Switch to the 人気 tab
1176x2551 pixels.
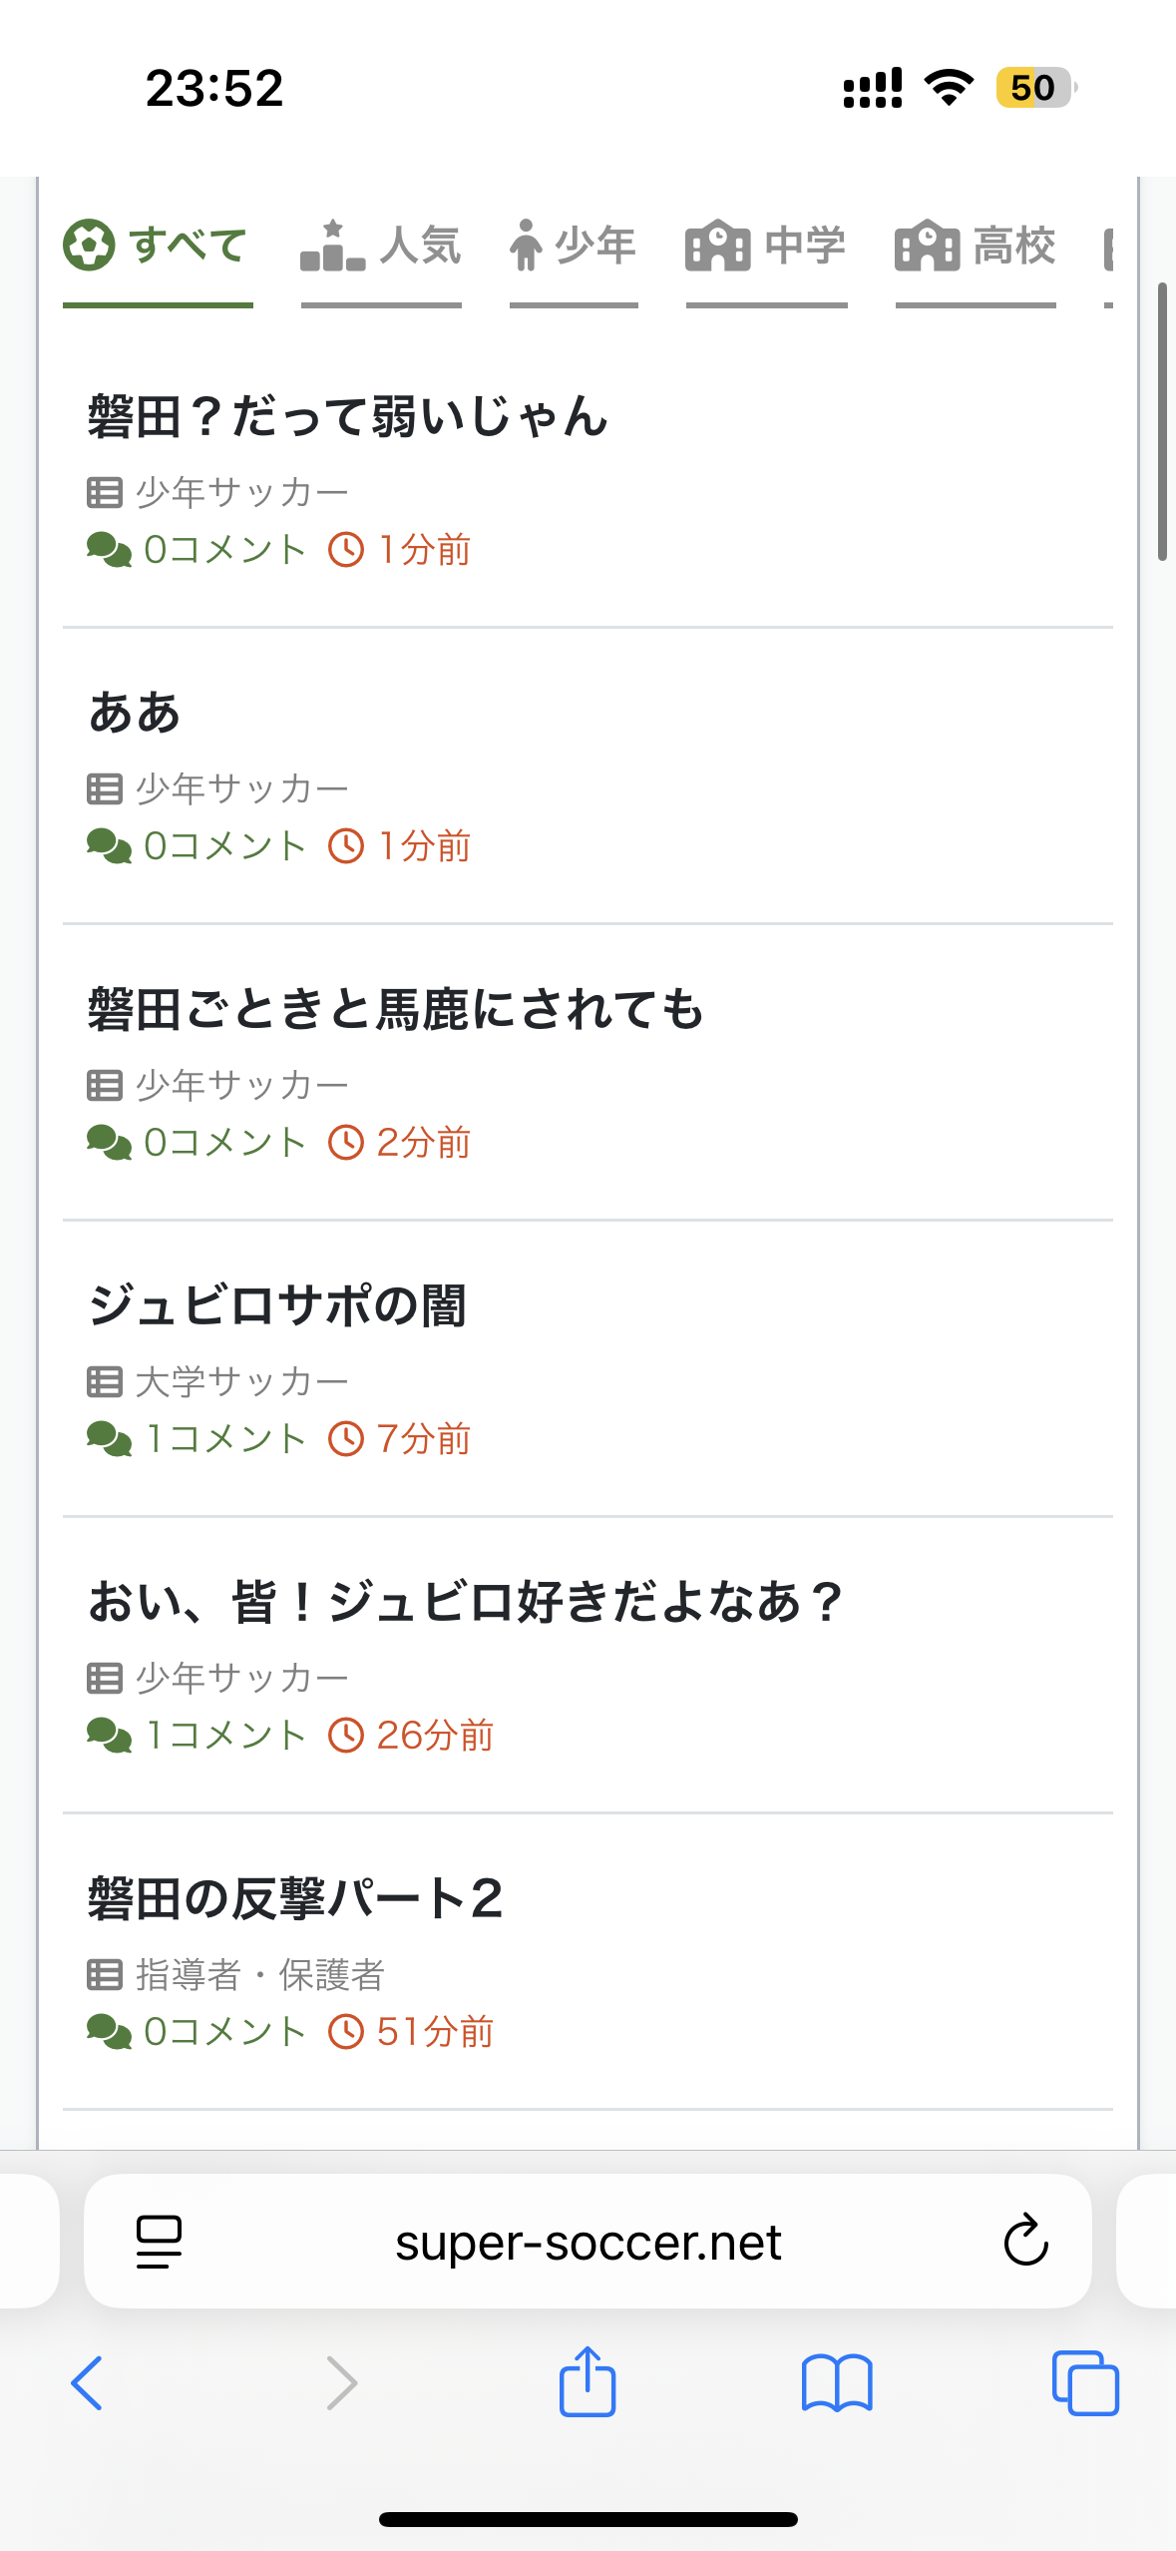[x=419, y=246]
